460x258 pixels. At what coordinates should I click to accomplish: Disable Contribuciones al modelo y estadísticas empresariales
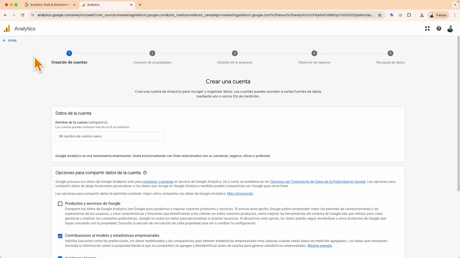(60, 236)
